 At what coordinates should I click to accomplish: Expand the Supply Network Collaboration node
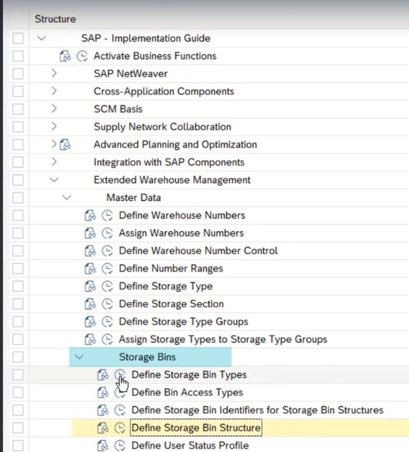pyautogui.click(x=54, y=126)
